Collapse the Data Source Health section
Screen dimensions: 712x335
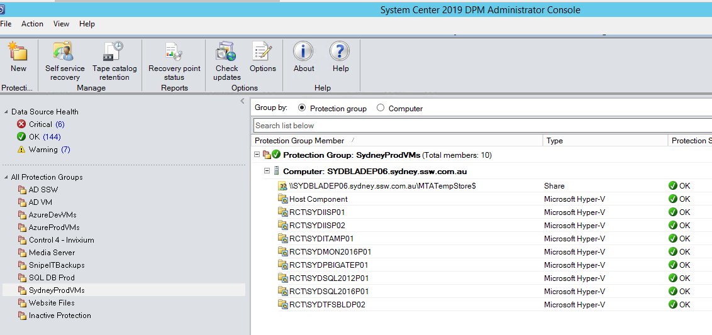6,112
